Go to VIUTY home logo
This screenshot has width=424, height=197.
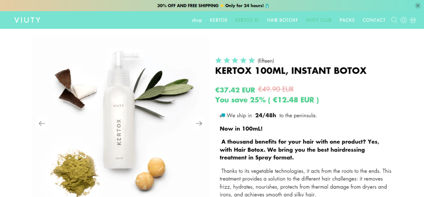pos(27,20)
